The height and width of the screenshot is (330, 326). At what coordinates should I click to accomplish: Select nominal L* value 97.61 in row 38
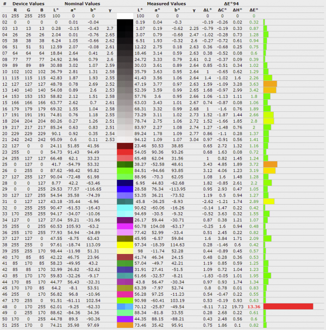[x=56, y=245]
